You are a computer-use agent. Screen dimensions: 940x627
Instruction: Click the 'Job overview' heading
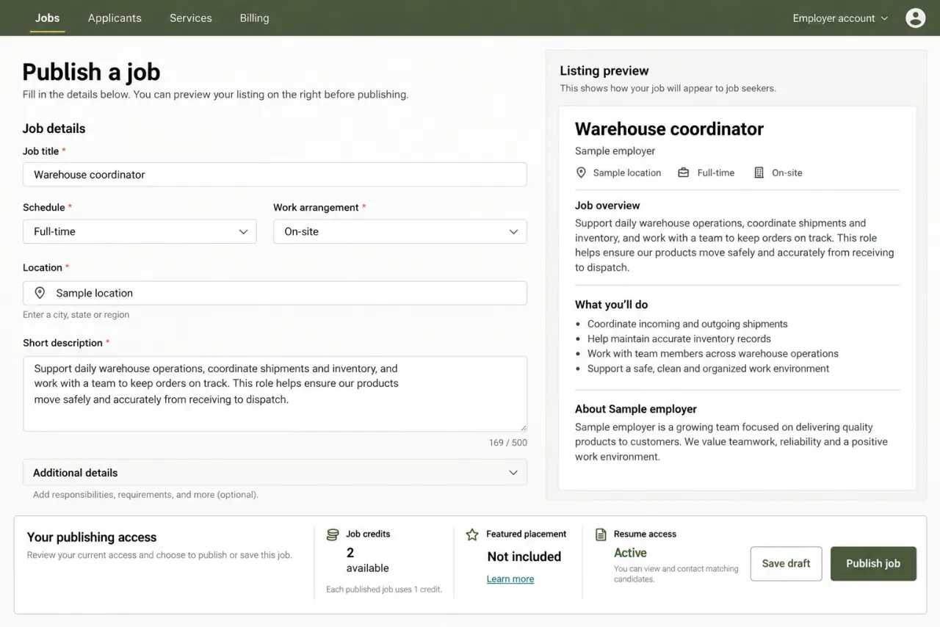pos(607,206)
